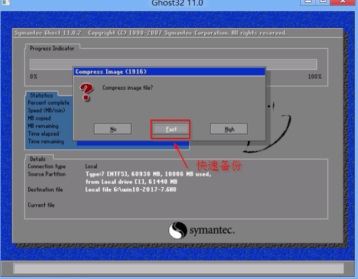Click 'Time remaining' statistic label
Image resolution: width=358 pixels, height=279 pixels.
pos(46,142)
